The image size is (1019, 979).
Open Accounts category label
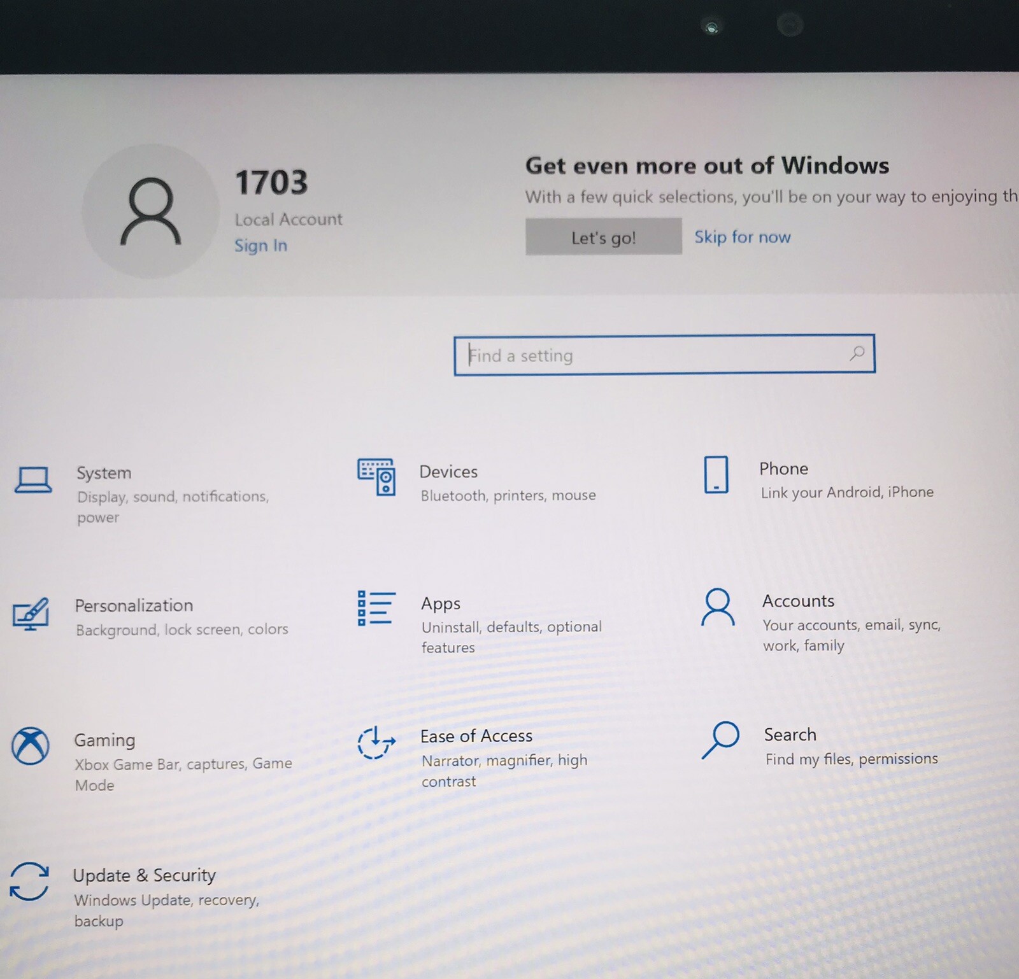tap(798, 601)
